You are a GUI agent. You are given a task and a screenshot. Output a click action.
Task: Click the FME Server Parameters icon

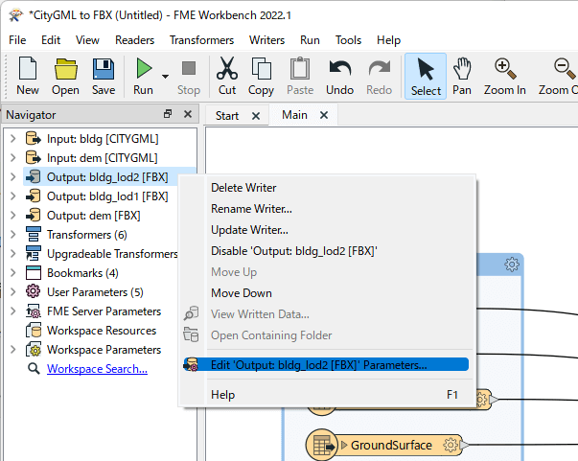(34, 311)
